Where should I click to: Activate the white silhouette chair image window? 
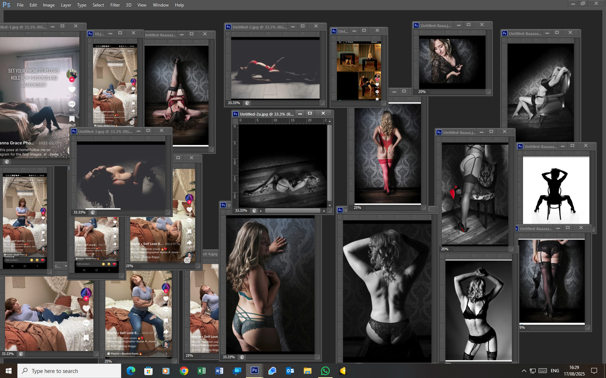[556, 190]
